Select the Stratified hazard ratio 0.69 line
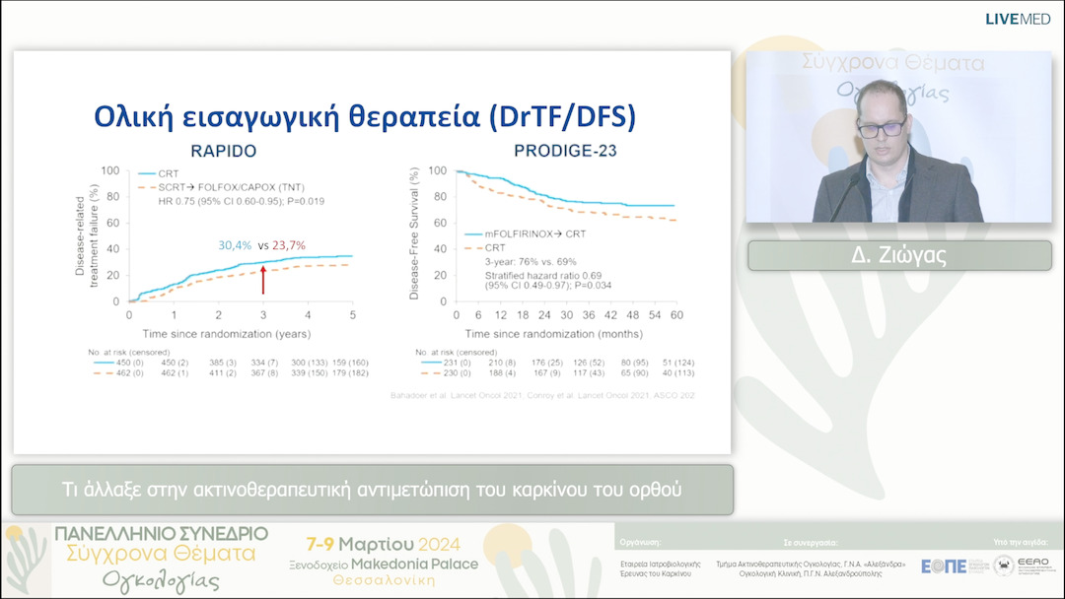This screenshot has height=599, width=1065. click(x=543, y=276)
